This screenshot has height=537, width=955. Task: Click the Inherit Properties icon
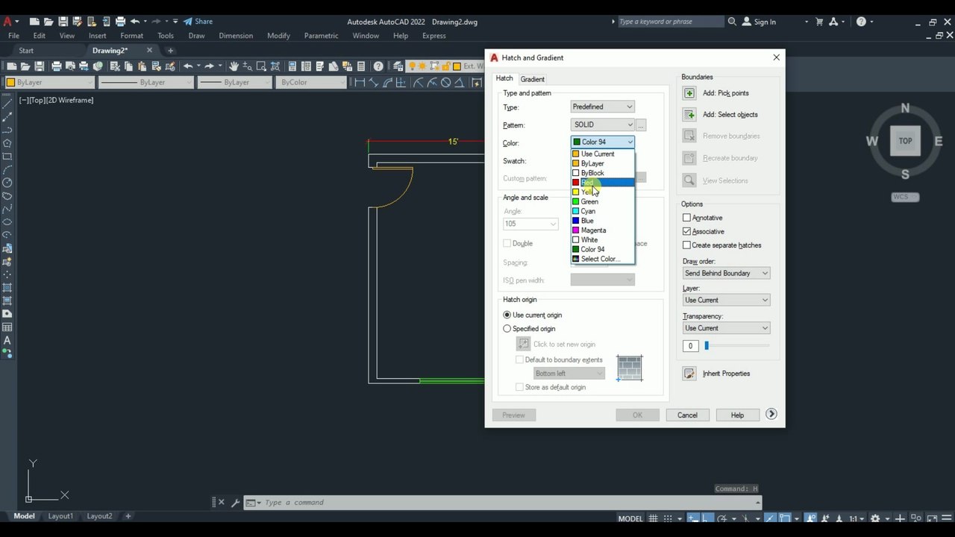689,374
